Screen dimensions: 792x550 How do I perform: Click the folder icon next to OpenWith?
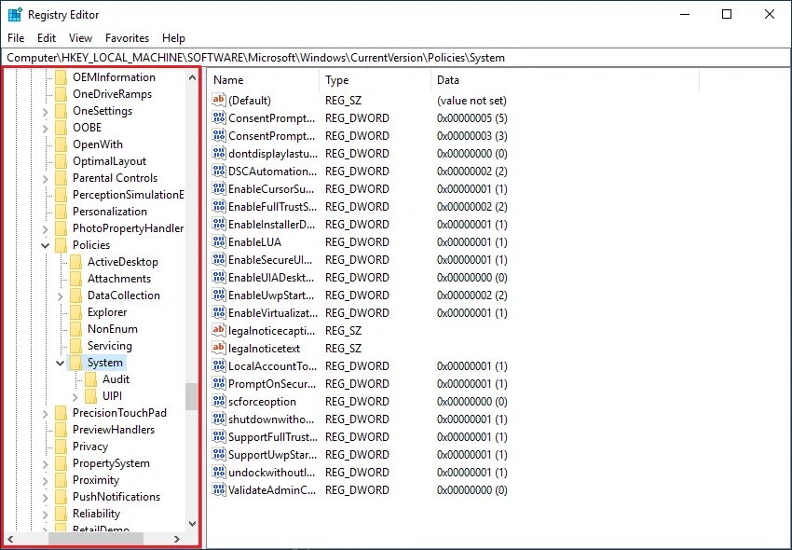61,144
